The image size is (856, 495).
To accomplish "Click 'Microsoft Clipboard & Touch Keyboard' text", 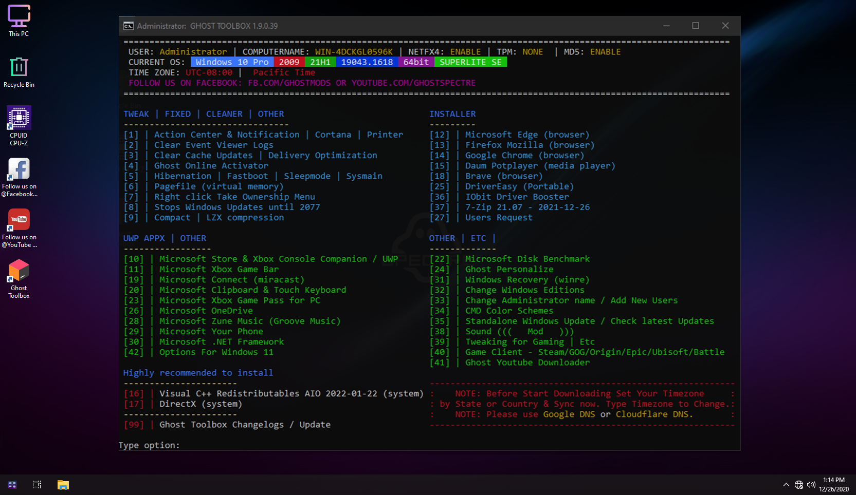I will 253,290.
